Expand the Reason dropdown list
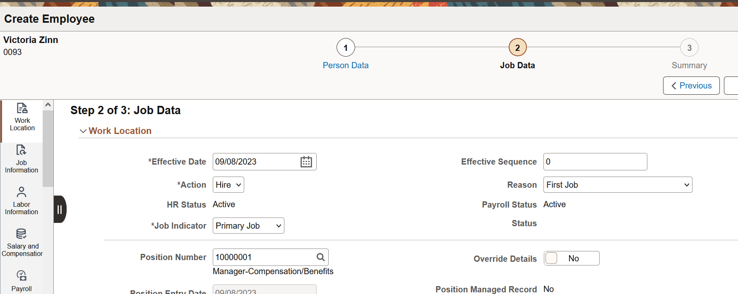This screenshot has width=738, height=294. pyautogui.click(x=617, y=185)
